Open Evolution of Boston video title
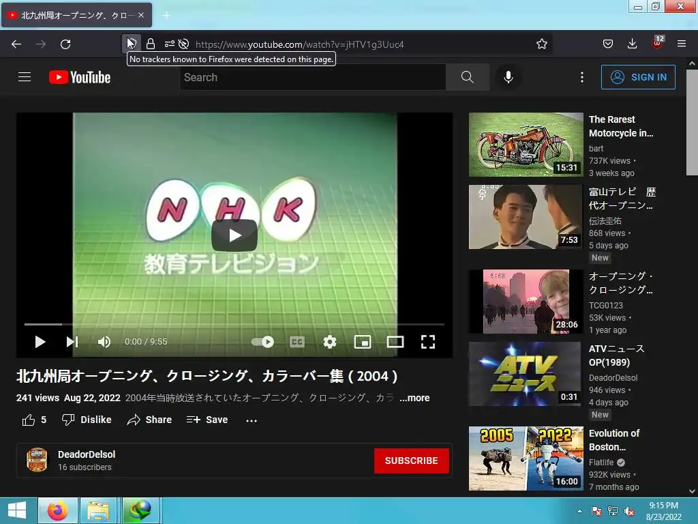Screen dimensions: 698x524 [x=614, y=440]
